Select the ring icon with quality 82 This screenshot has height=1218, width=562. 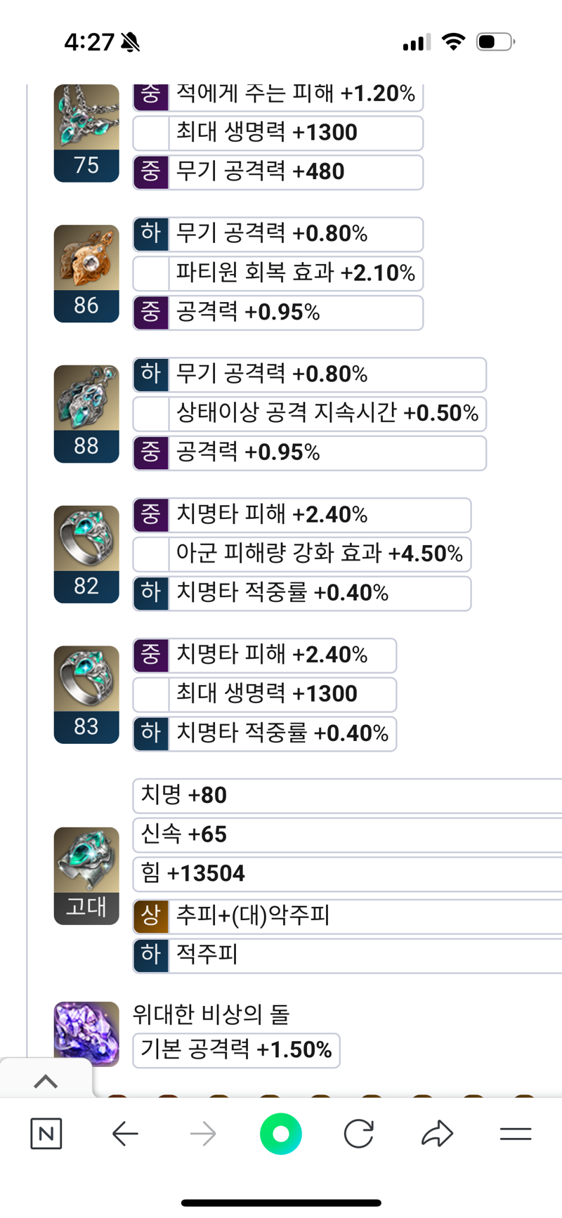click(x=86, y=554)
